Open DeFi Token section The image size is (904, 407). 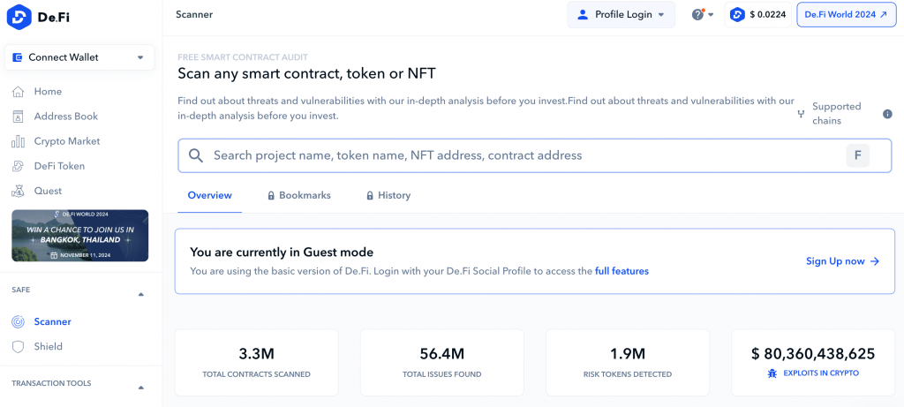tap(59, 166)
